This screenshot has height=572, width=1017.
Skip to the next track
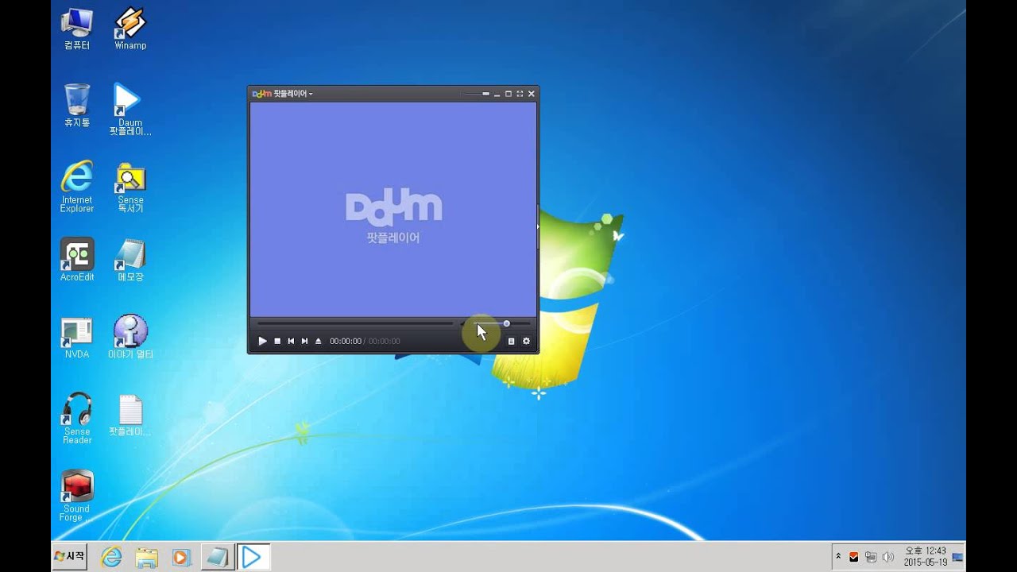pos(304,341)
